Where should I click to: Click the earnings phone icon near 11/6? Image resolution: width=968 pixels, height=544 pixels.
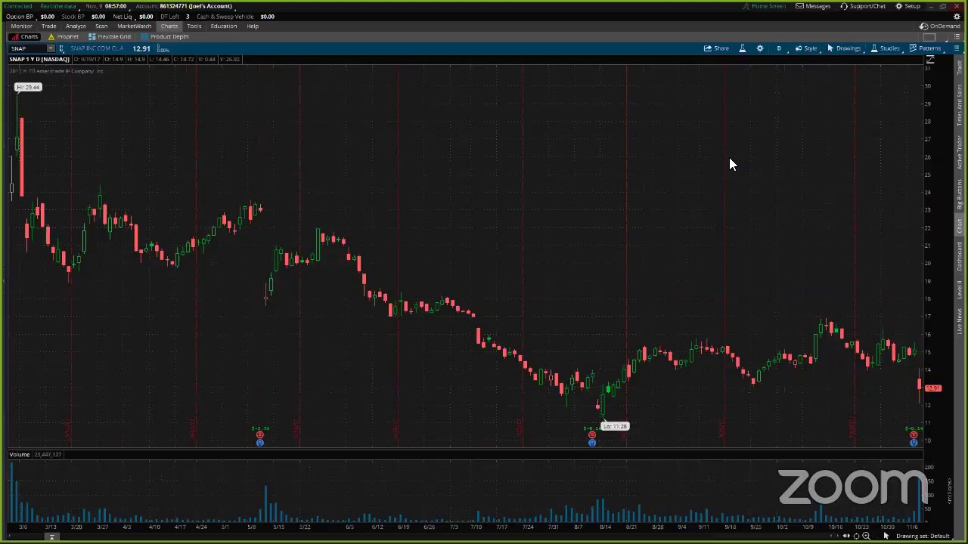coord(914,435)
